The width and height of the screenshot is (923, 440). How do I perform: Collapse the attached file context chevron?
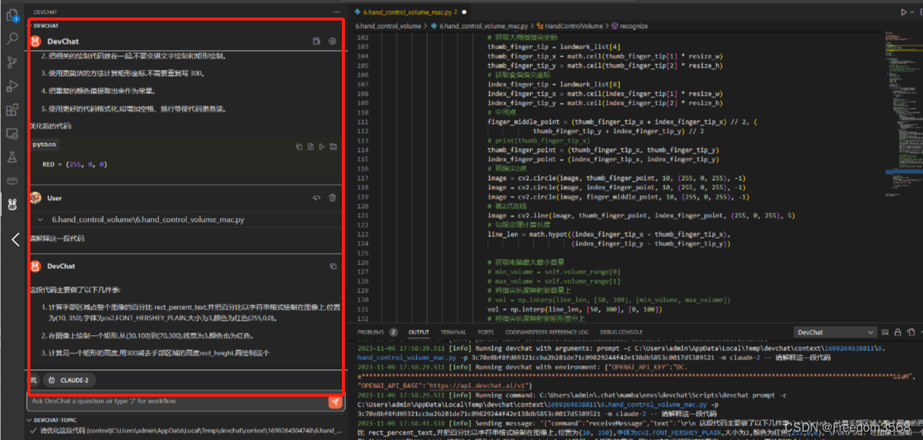40,219
